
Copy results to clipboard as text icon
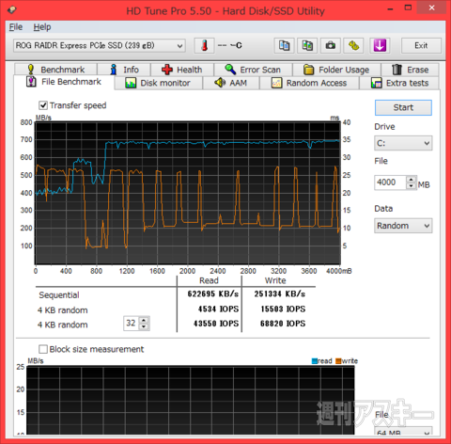tap(284, 46)
